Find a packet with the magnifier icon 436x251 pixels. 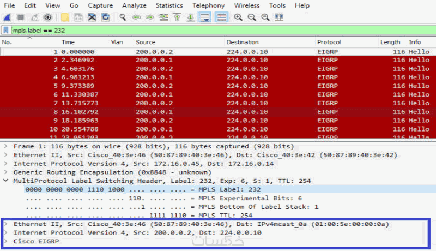tap(123, 17)
